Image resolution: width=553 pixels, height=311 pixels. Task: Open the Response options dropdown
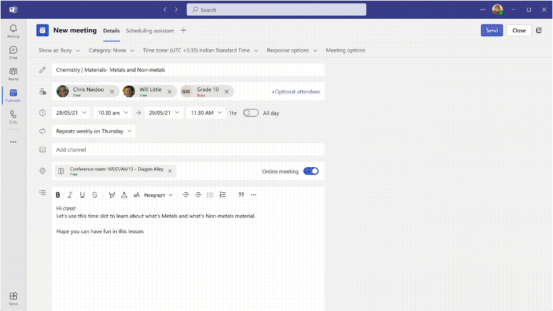coord(292,51)
